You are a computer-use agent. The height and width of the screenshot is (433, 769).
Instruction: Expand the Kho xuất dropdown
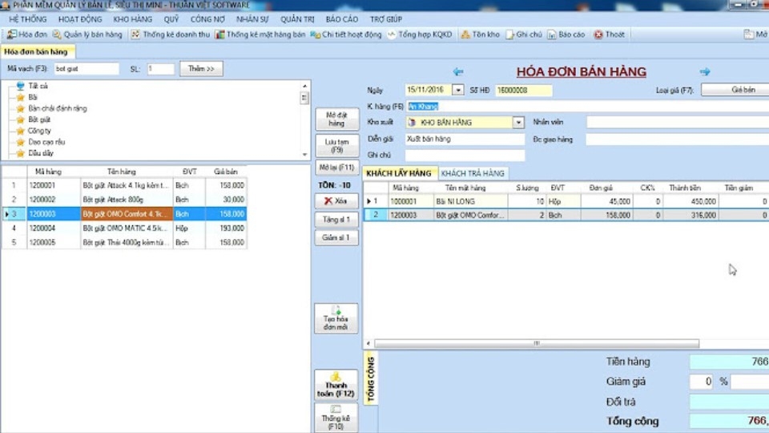tap(518, 123)
